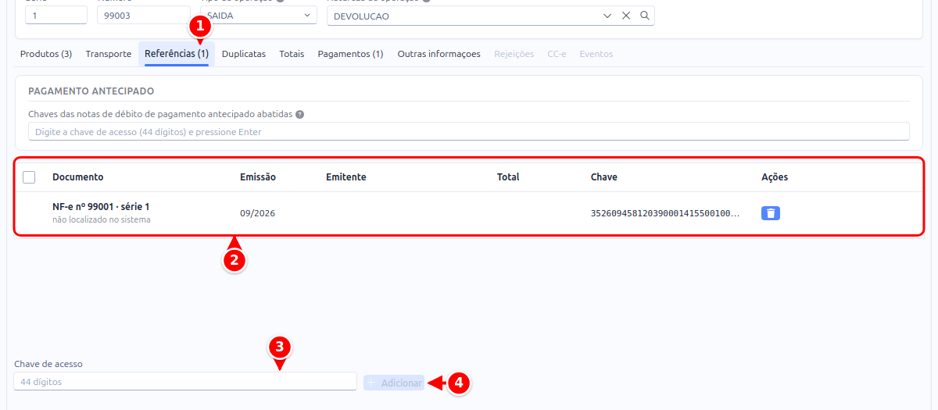
Task: Click the Adicionar button
Action: point(394,383)
